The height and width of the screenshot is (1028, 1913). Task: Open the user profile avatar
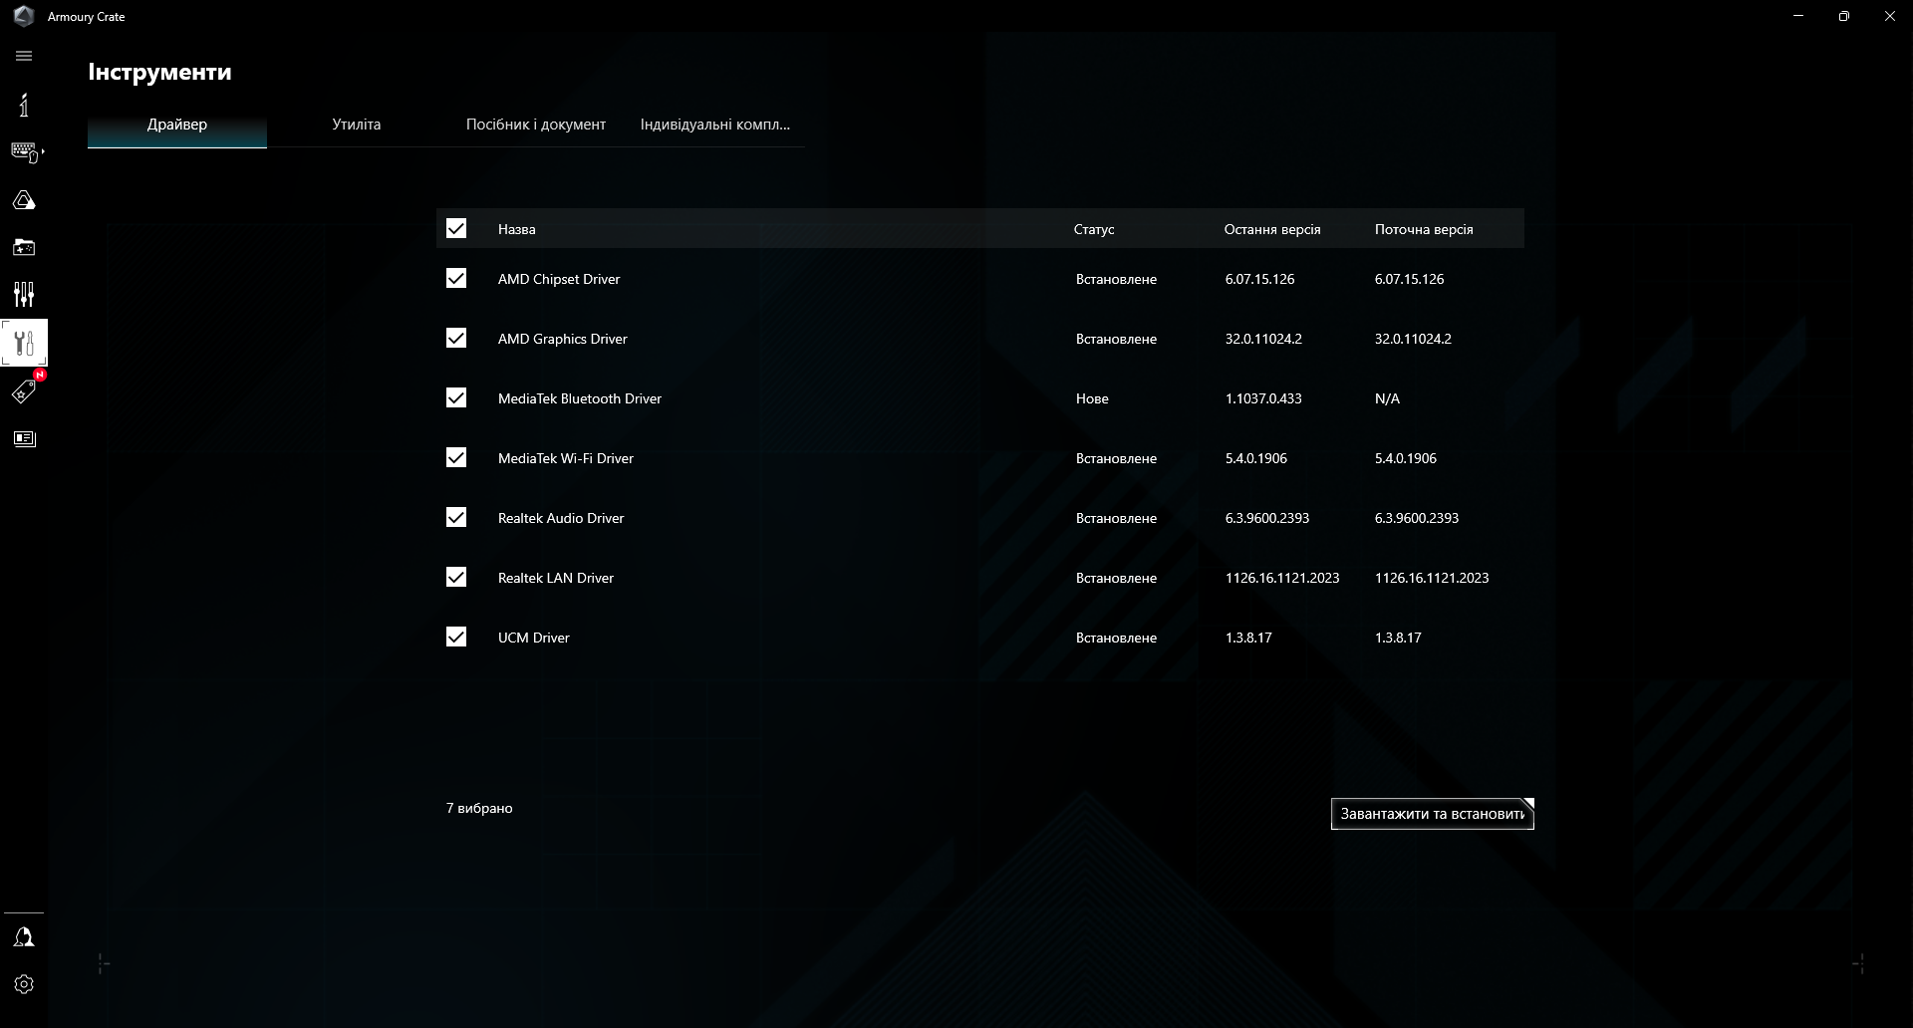[23, 936]
